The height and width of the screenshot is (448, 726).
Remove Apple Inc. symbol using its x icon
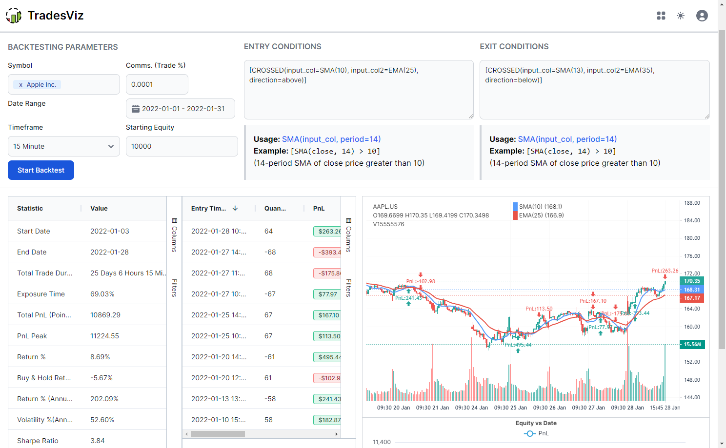pyautogui.click(x=20, y=84)
